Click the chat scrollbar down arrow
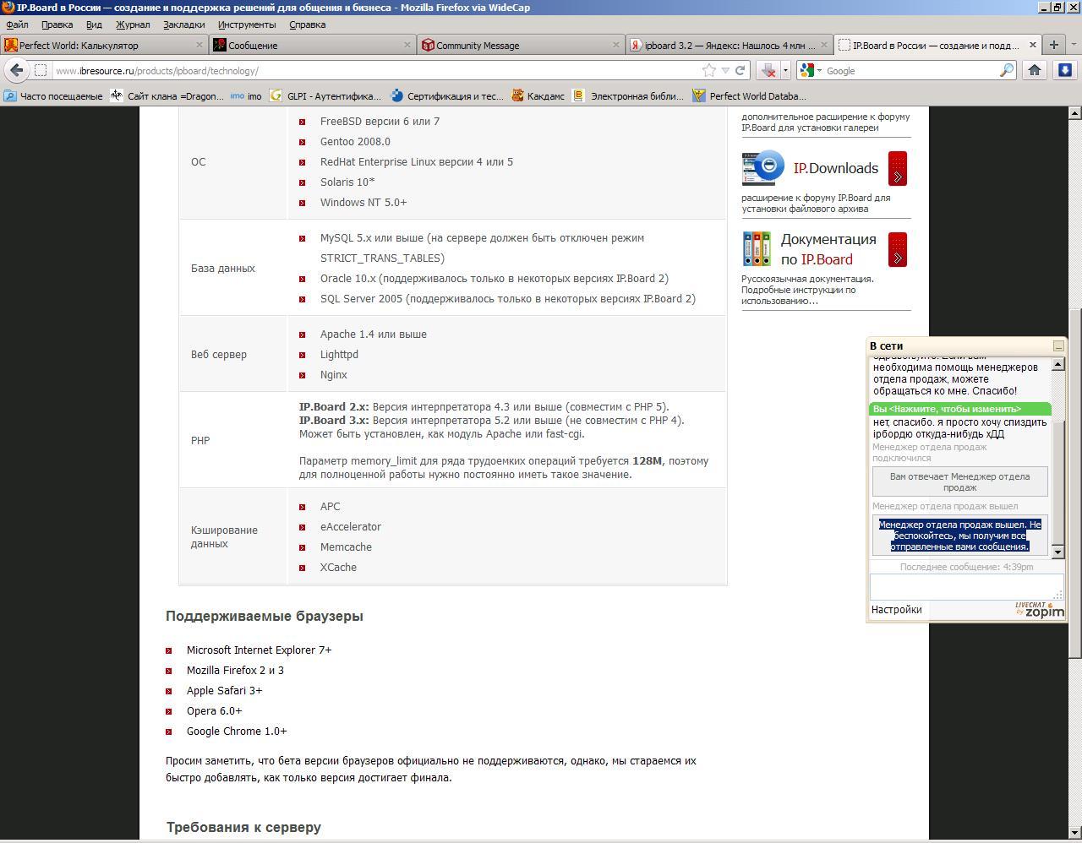Viewport: 1082px width, 843px height. pos(1057,552)
